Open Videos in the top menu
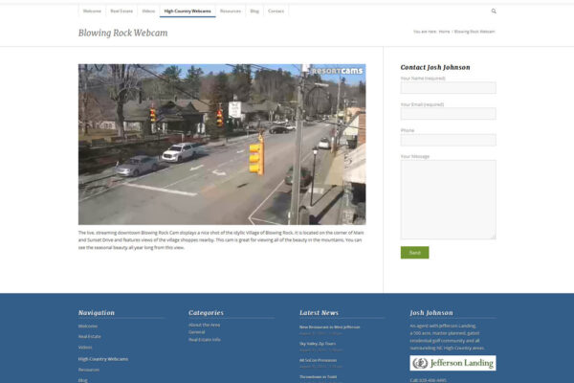 click(148, 11)
